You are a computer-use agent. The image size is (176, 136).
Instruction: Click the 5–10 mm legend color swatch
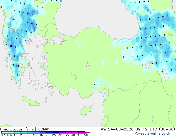(30, 132)
